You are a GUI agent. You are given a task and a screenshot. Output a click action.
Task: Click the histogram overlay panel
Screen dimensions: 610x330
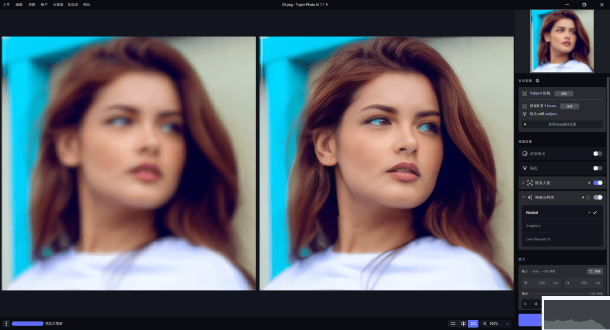click(x=576, y=313)
